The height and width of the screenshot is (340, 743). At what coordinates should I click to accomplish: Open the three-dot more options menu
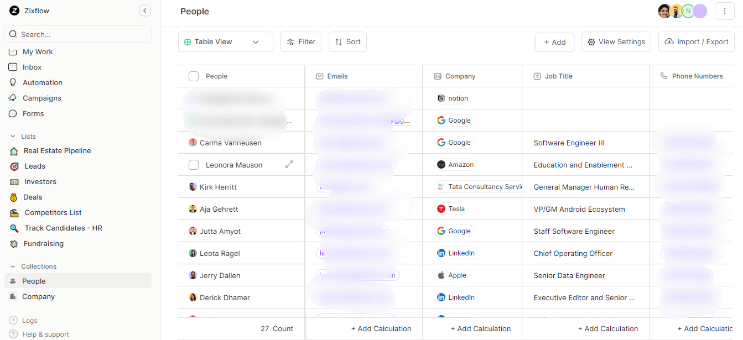[x=725, y=11]
